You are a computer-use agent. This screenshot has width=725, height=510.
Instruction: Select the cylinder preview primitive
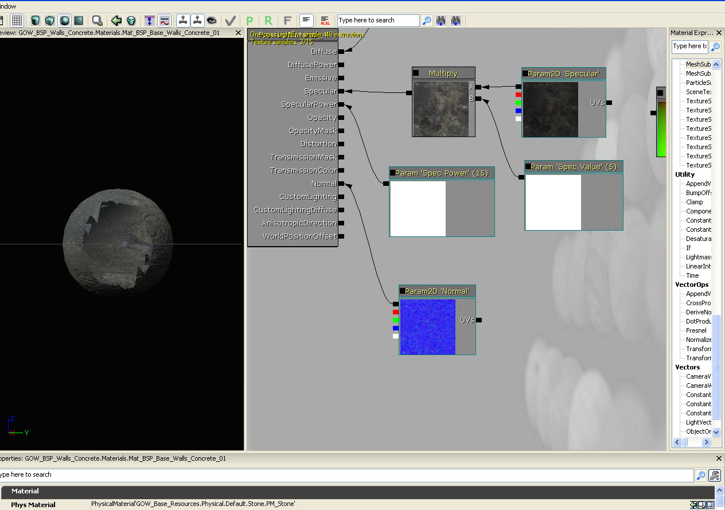point(36,21)
